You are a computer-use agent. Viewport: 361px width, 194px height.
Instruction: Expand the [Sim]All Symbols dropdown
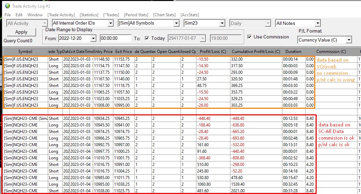point(176,23)
